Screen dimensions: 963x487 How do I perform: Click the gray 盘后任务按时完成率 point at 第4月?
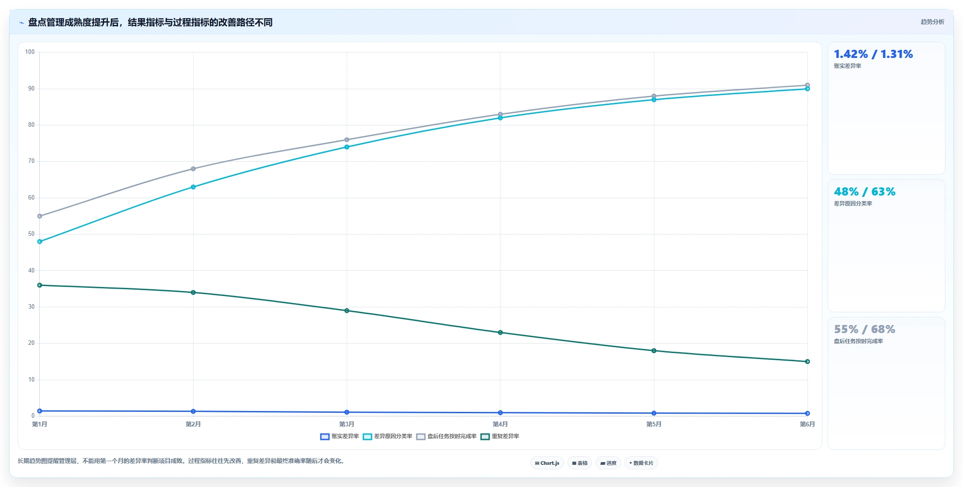pos(500,114)
